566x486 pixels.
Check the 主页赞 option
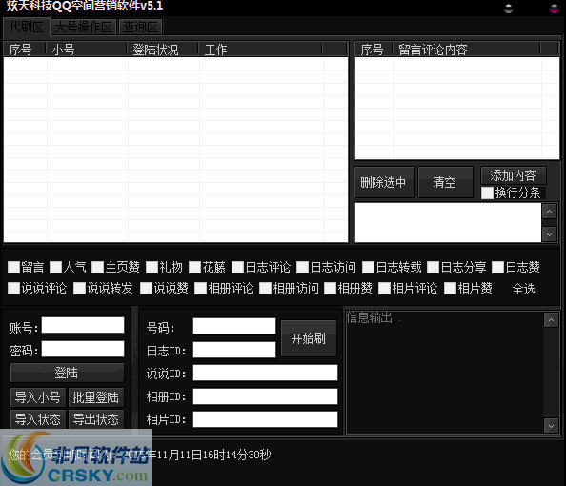[x=97, y=267]
